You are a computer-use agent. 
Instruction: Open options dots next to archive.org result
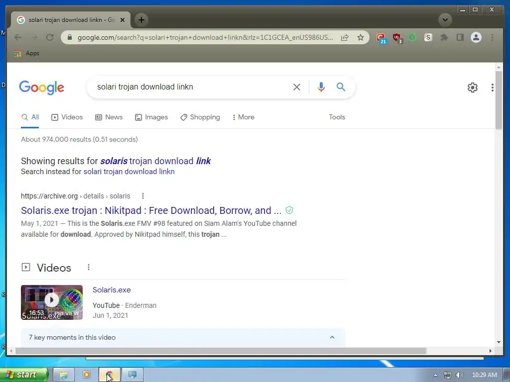(x=143, y=196)
